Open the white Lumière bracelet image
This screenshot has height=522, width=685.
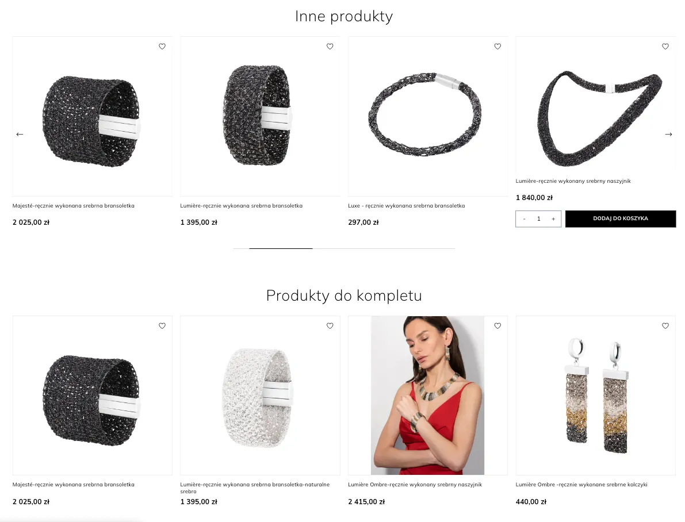(260, 396)
